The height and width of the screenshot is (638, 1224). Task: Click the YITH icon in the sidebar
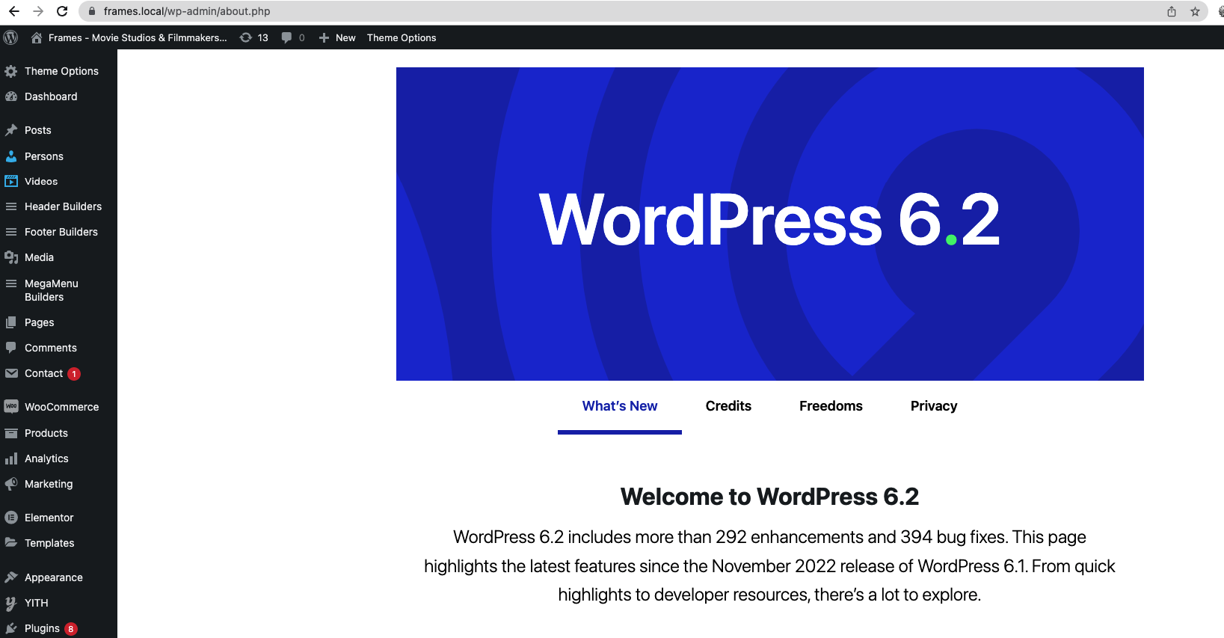(11, 603)
